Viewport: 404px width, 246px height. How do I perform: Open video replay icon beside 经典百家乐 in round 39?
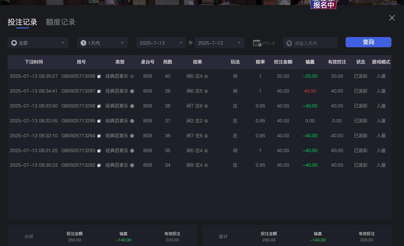pyautogui.click(x=132, y=91)
